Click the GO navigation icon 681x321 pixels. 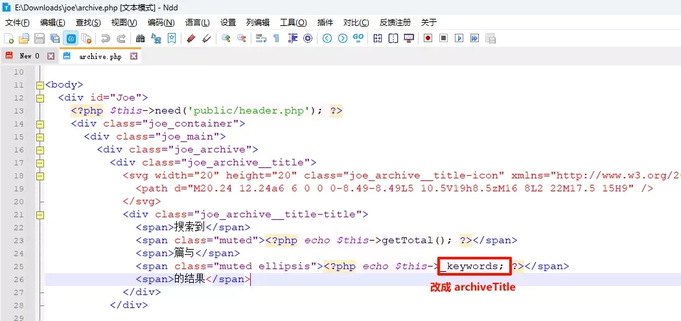coord(358,39)
